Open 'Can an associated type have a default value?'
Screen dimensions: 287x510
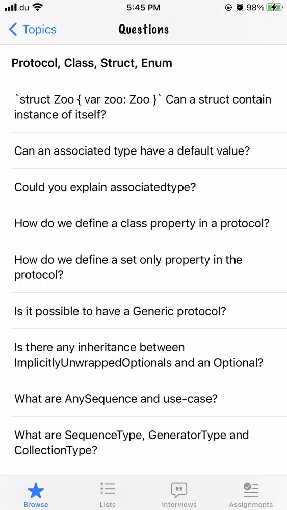143,150
